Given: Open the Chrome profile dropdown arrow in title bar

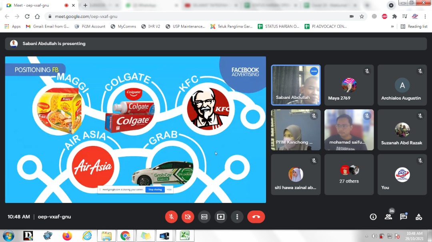Looking at the screenshot, I should tap(391, 5).
